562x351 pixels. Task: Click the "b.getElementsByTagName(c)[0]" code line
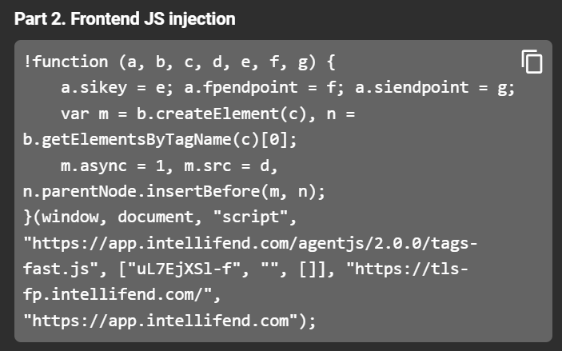160,139
